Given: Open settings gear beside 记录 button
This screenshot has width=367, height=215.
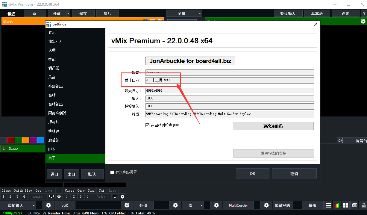Looking at the screenshot, I should 48,205.
